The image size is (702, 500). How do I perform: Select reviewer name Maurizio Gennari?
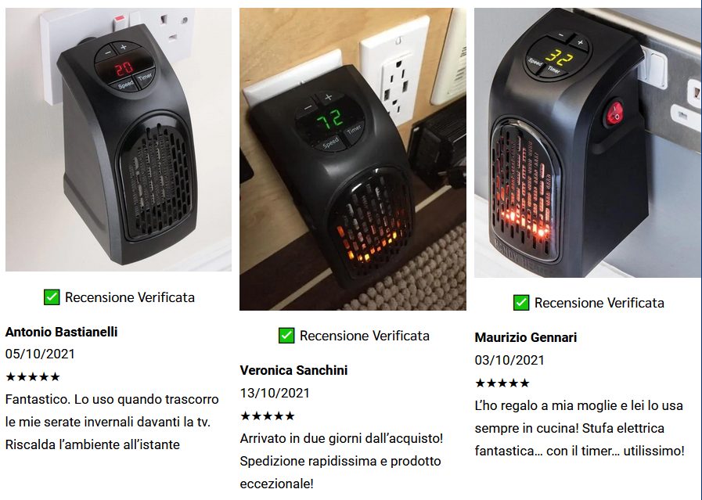pos(526,337)
